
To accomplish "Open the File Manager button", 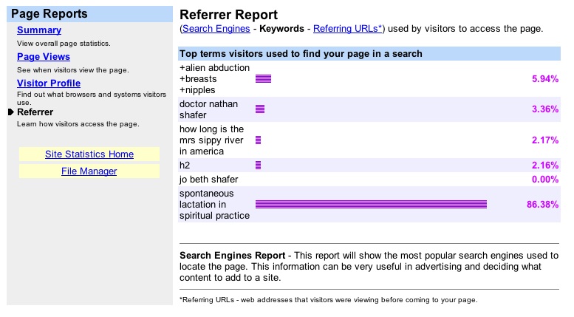I will pos(89,171).
